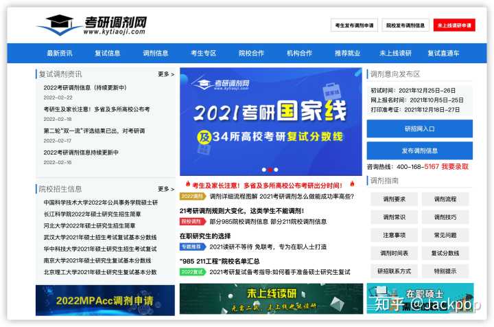Select the third carousel dot indicator

click(x=276, y=170)
